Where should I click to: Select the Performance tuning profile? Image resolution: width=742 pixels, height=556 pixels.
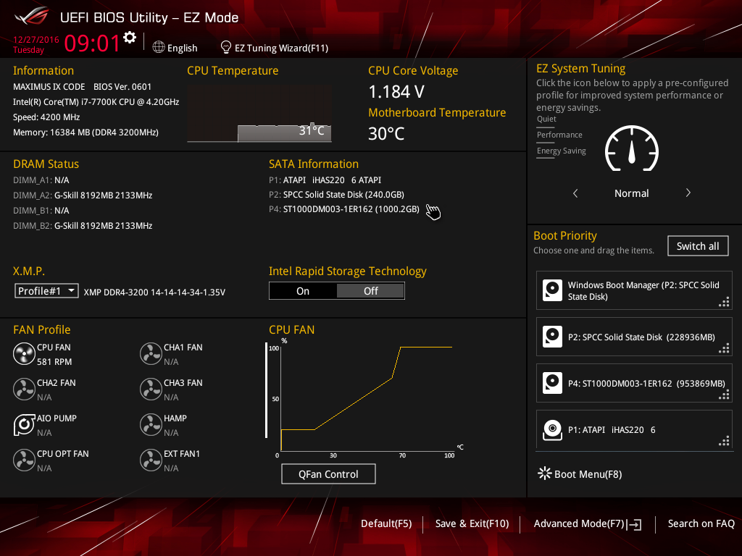click(x=559, y=135)
